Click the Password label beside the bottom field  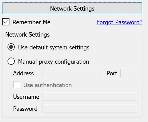[x=25, y=109]
